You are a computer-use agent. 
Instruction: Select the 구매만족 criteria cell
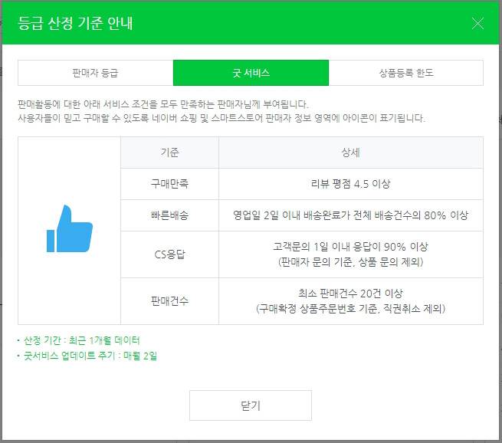tap(169, 184)
